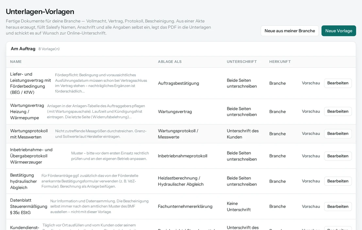Image resolution: width=362 pixels, height=230 pixels.
Task: Select the "Wartungsvertrag Heizung / Wärmepumpe" name
Action: [27, 112]
